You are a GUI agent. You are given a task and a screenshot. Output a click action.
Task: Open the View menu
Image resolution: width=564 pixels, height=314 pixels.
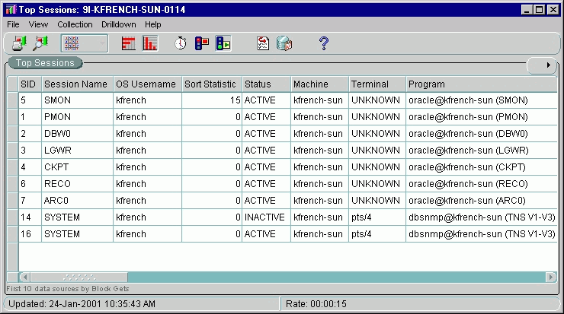[x=38, y=24]
